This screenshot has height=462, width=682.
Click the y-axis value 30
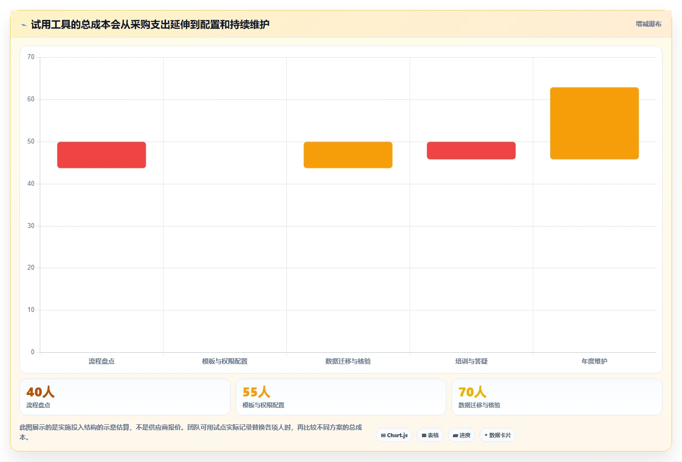tap(31, 226)
